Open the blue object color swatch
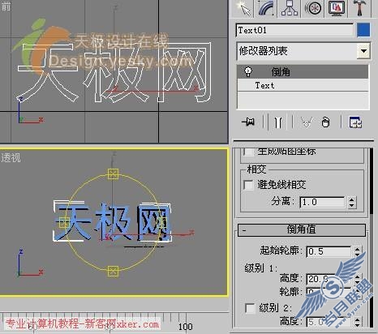The height and width of the screenshot is (334, 378). point(363,30)
